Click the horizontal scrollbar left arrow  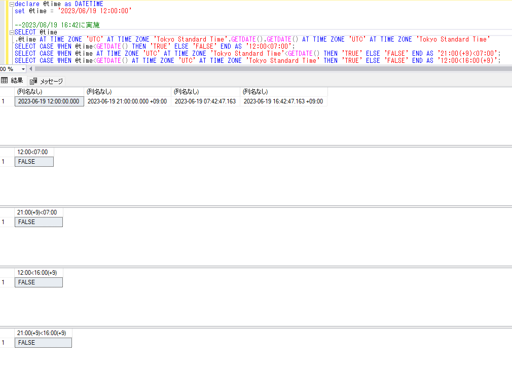tap(31, 69)
